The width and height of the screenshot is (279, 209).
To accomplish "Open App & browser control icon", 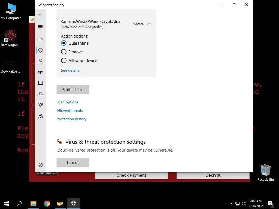I will (x=41, y=83).
